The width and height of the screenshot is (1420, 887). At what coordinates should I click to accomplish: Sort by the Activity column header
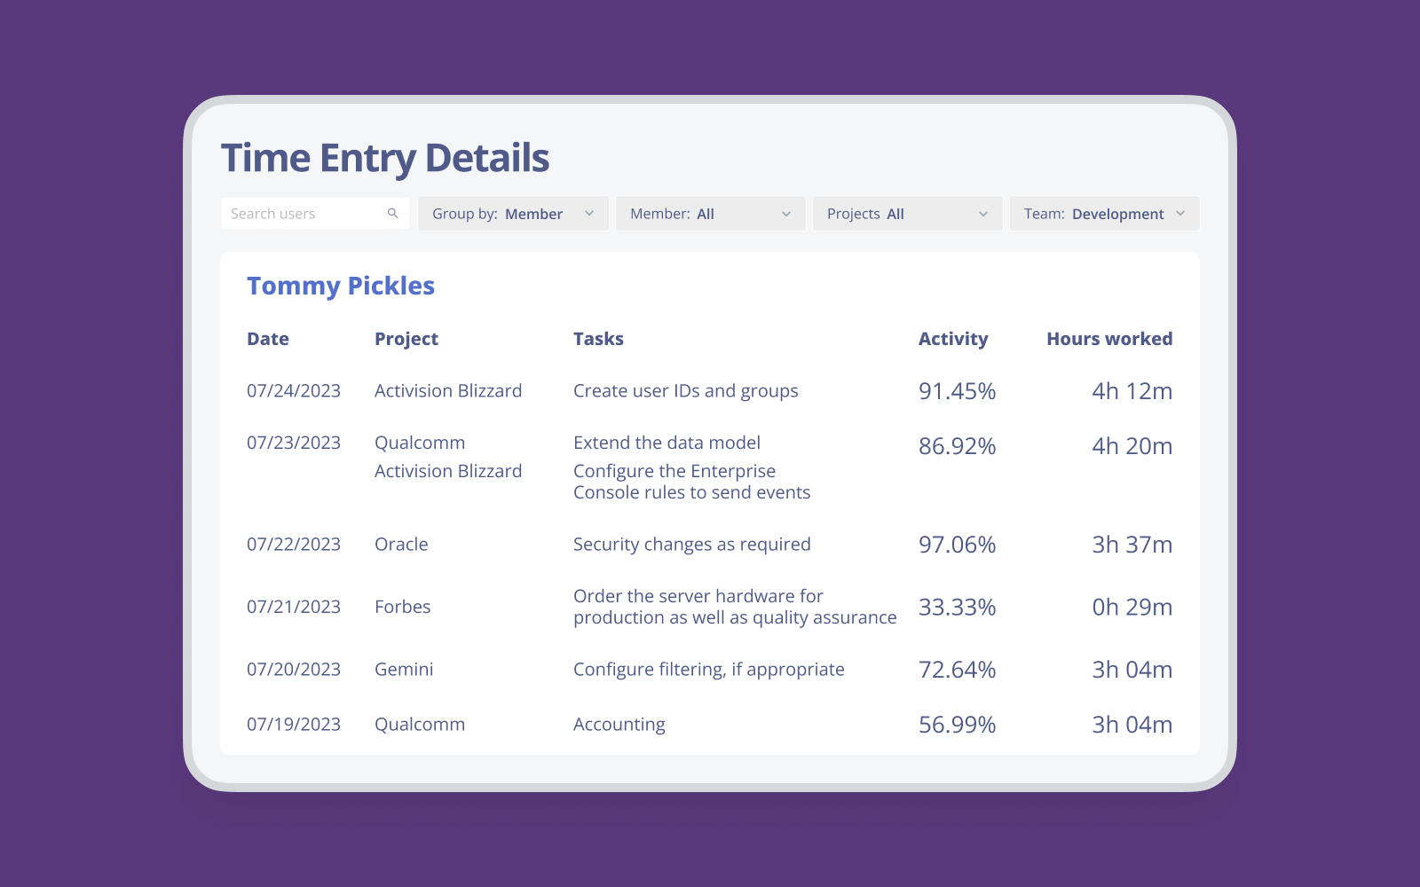953,339
